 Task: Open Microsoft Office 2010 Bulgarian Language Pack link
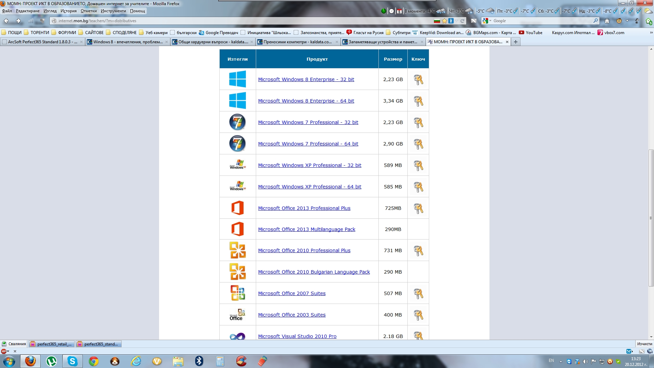[314, 272]
